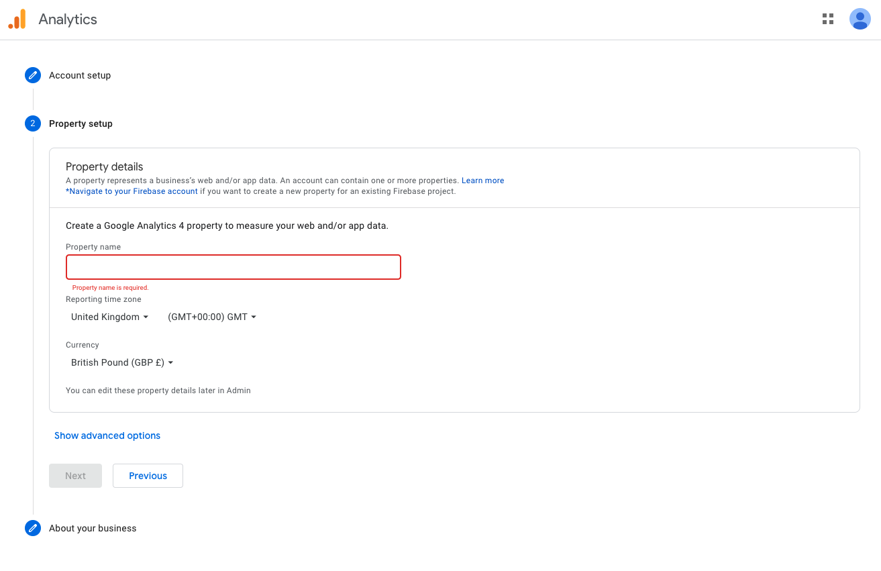Open the United Kingdom country dropdown
Viewport: 881px width, 571px height.
click(109, 317)
